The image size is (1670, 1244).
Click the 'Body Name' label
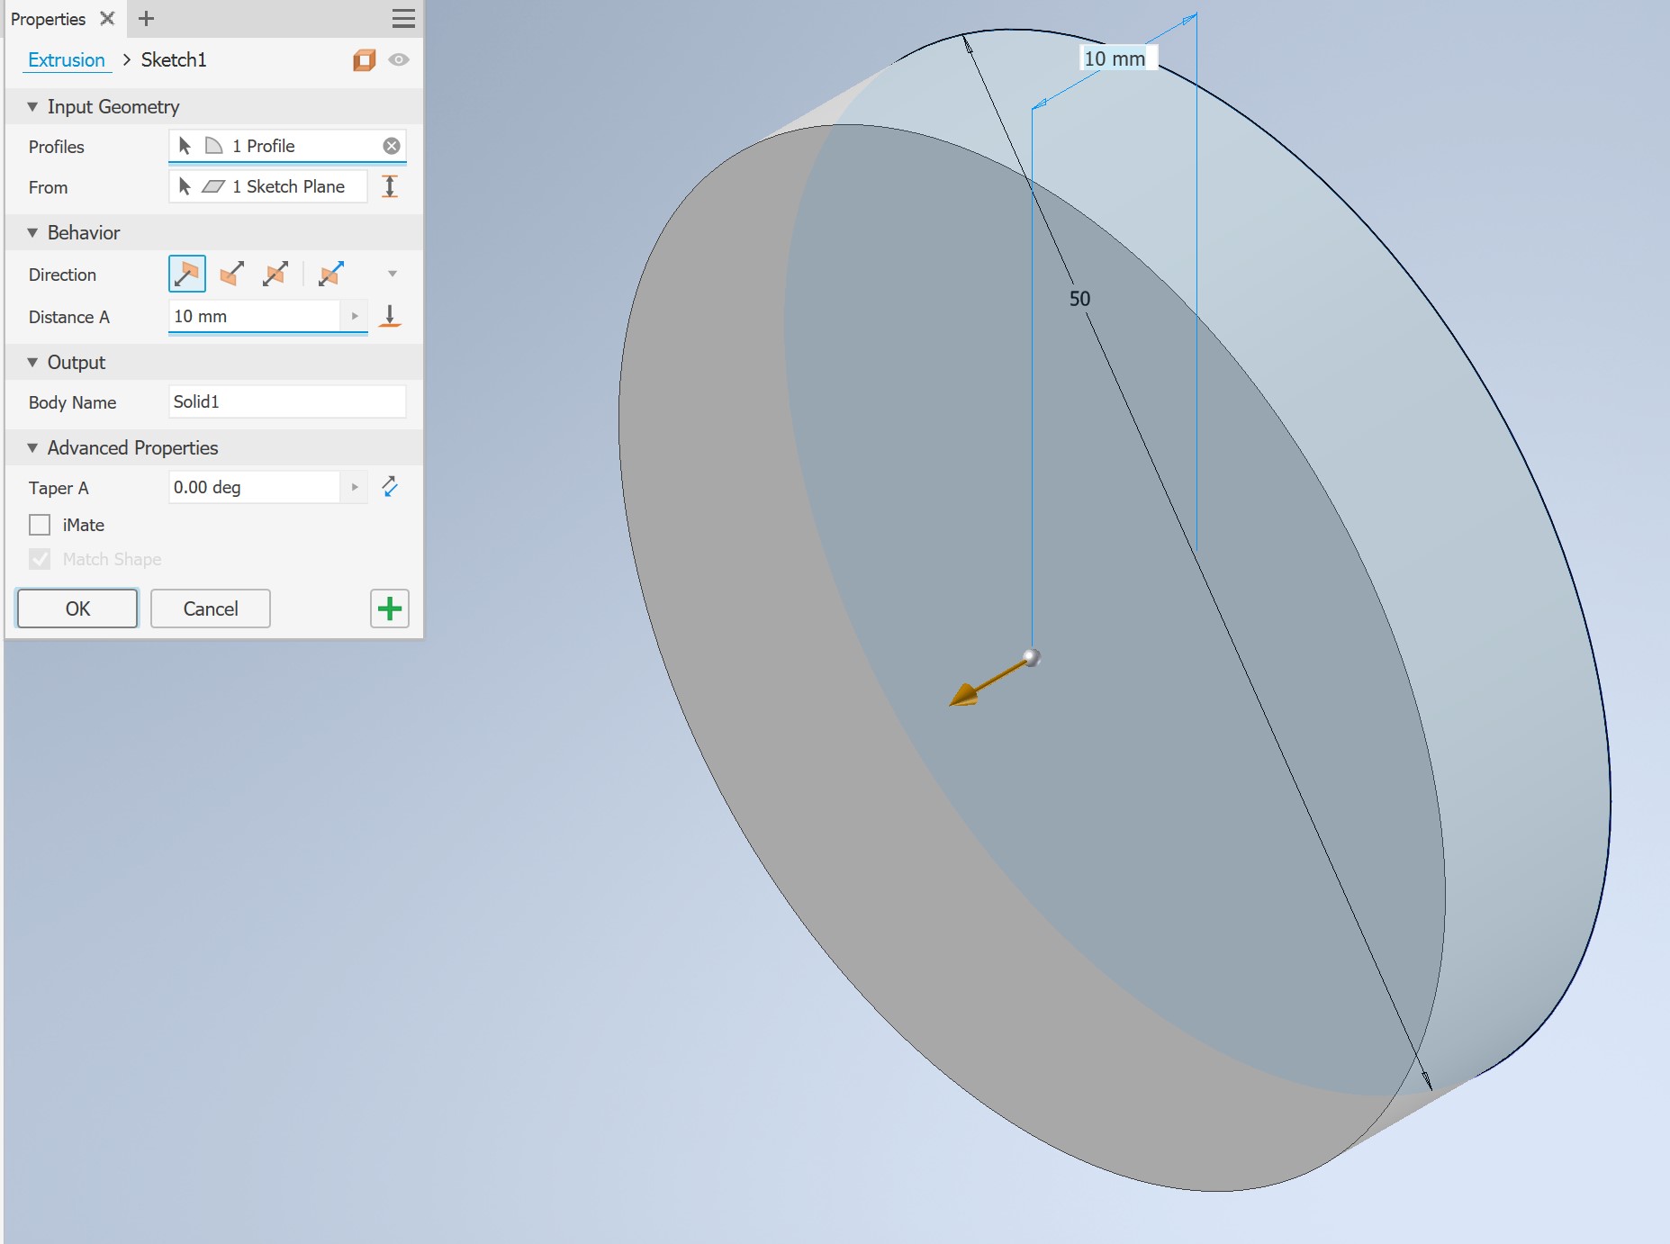pyautogui.click(x=73, y=402)
